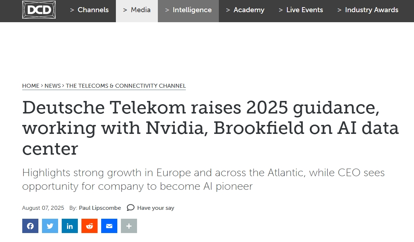This screenshot has height=242, width=414.
Task: Click the DCD logo
Action: [39, 10]
